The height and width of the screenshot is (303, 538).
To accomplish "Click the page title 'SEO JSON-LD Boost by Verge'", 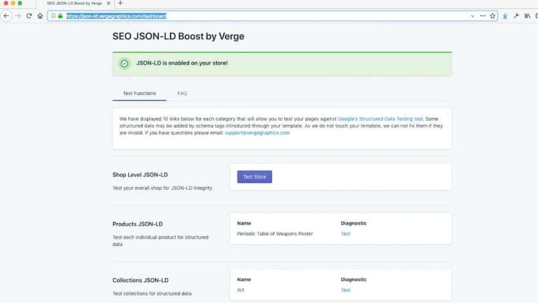I will pos(179,36).
